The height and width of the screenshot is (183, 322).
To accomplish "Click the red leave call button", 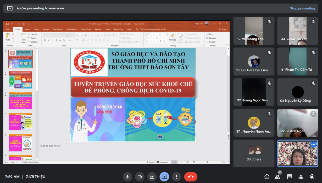I will point(191,177).
